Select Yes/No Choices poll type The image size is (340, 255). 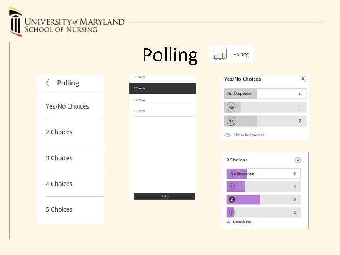click(68, 107)
